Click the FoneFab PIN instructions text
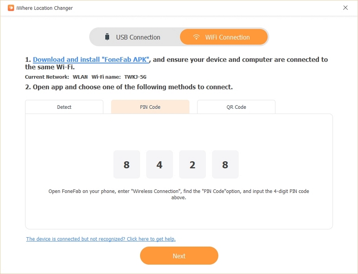Viewport: 358px width, 274px height. 179,194
